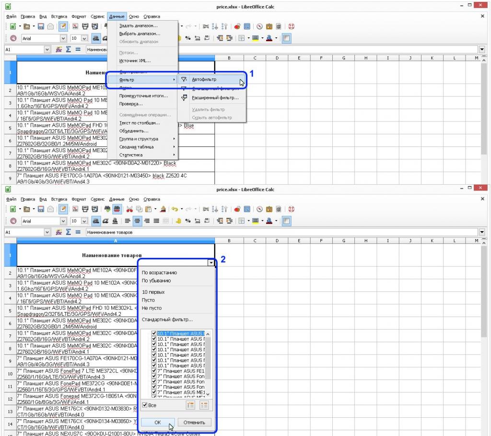This screenshot has height=436, width=491.
Task: Choose 'По убыванию' in filter popup
Action: [156, 280]
